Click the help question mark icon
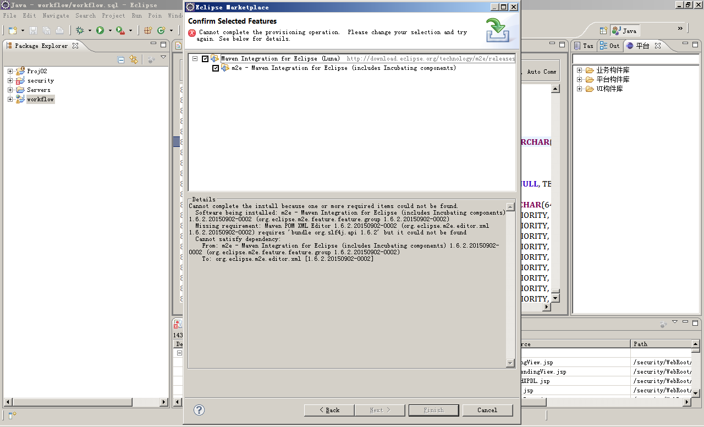Screen dimensions: 704x427 (199, 410)
